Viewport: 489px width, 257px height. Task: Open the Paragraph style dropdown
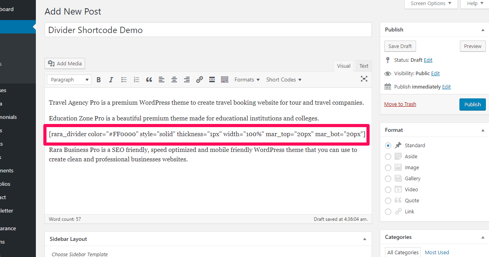(x=69, y=80)
